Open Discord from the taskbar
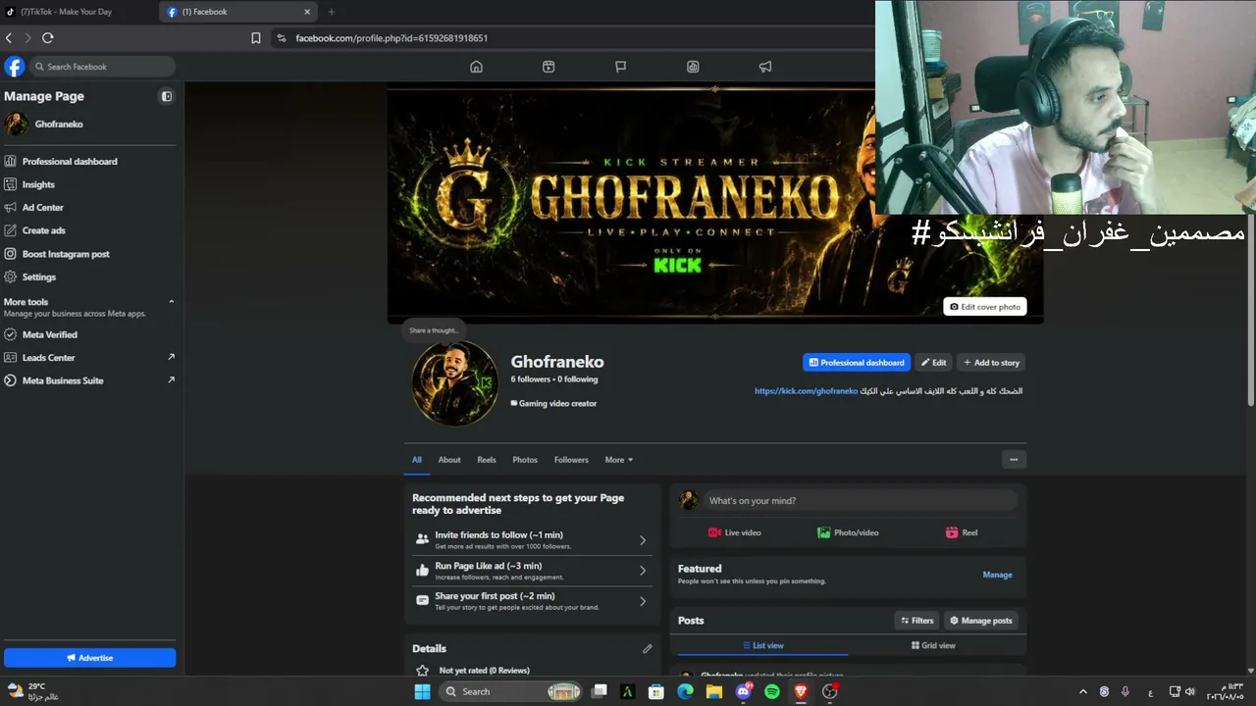The height and width of the screenshot is (706, 1256). [743, 691]
